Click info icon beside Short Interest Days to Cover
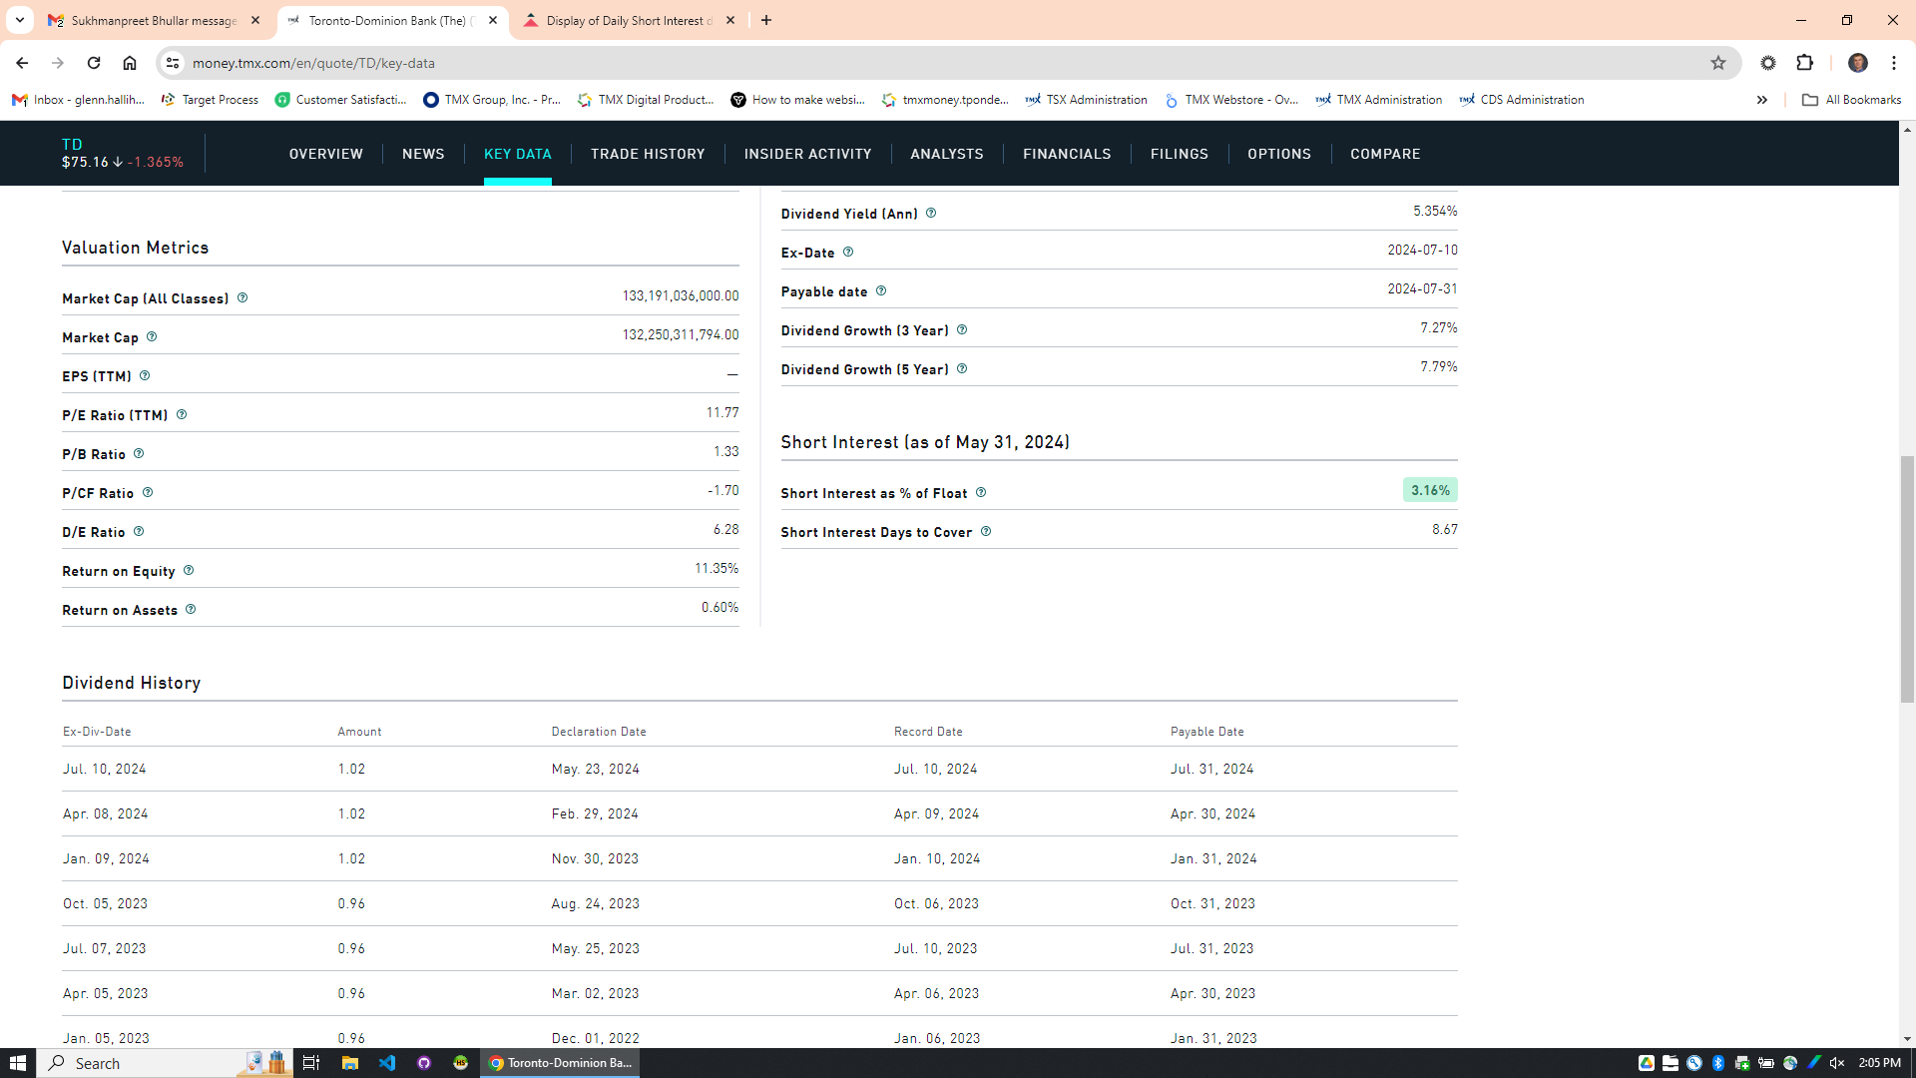 tap(986, 531)
